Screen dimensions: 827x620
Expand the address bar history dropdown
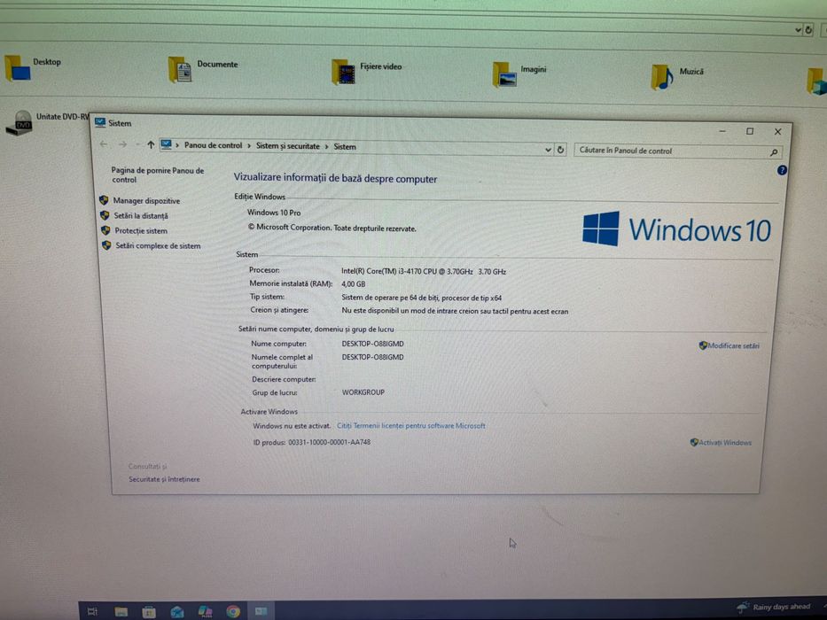(x=548, y=150)
